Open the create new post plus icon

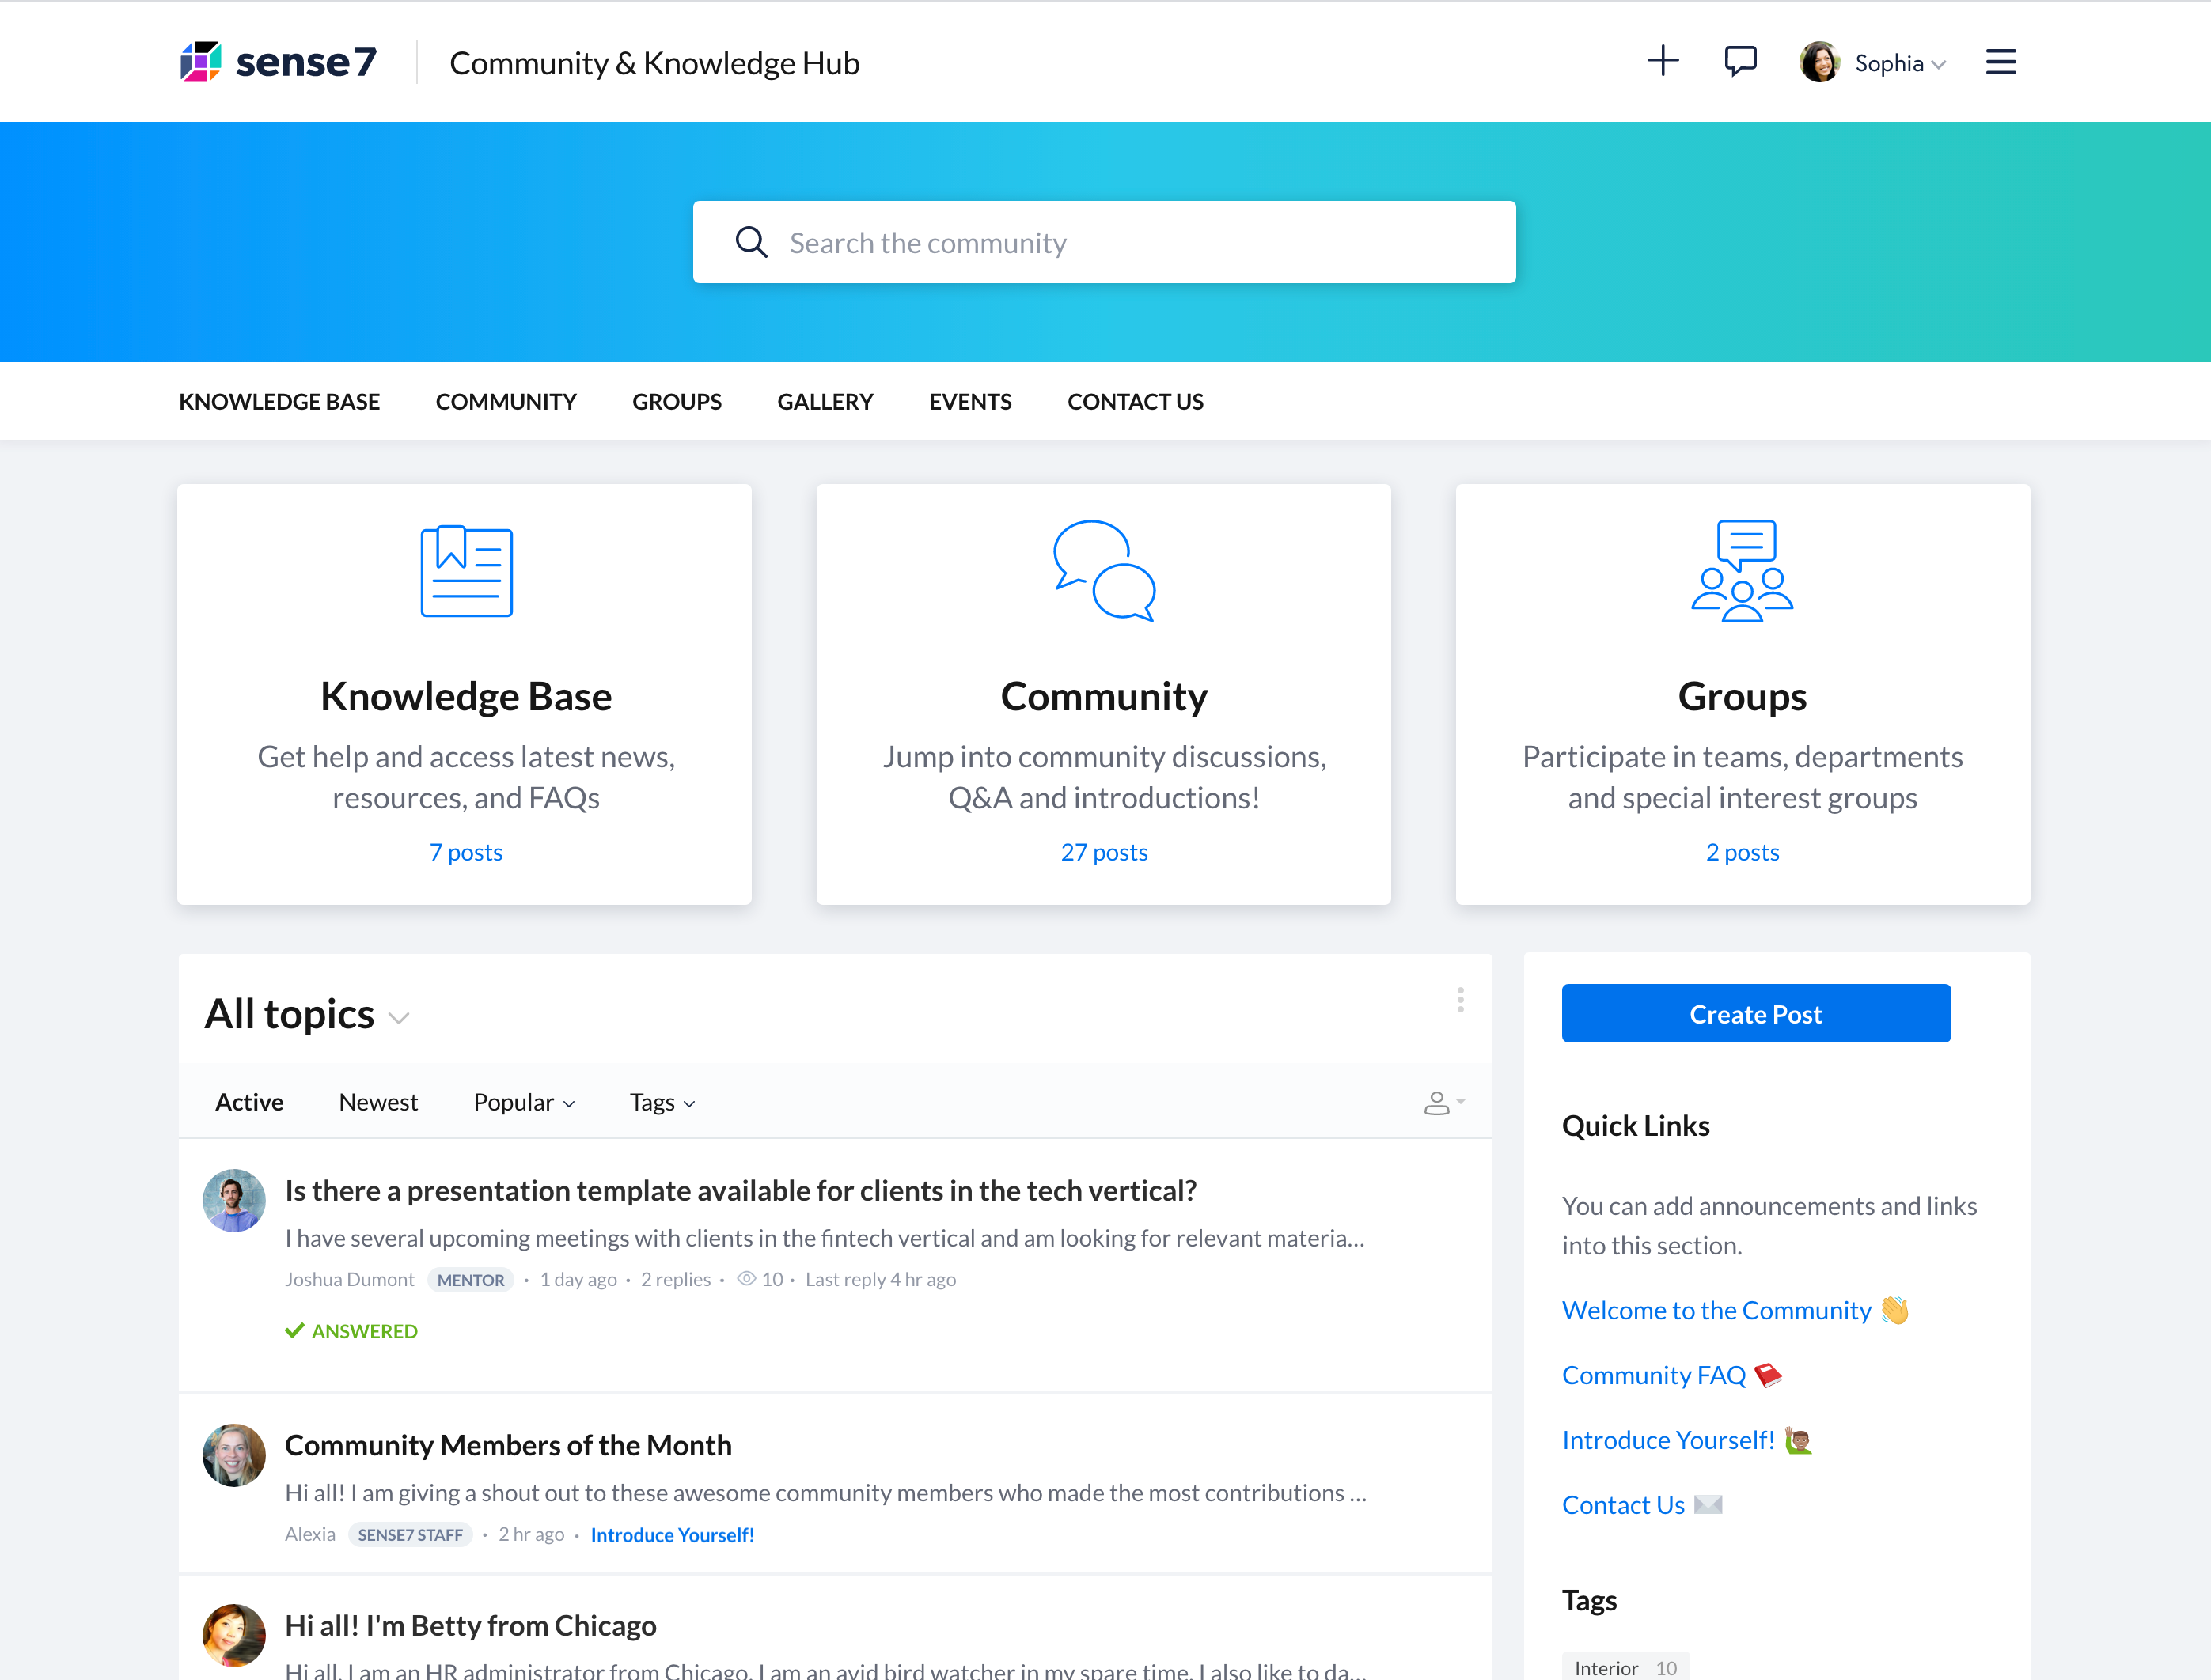coord(1662,61)
